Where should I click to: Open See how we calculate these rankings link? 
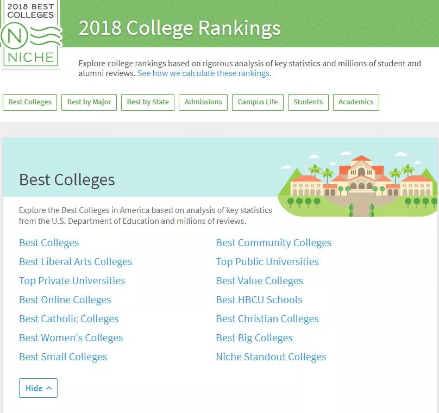(204, 73)
